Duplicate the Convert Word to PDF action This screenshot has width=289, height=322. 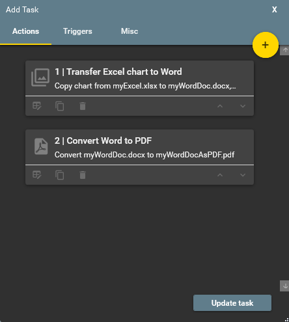coord(60,175)
